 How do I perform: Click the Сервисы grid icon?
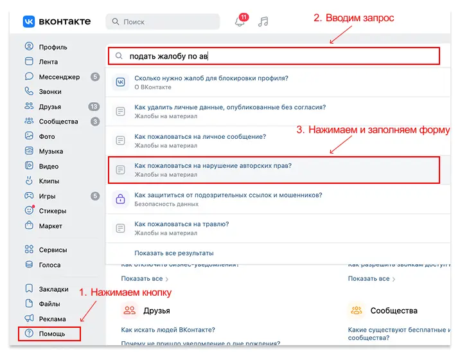[x=29, y=249]
